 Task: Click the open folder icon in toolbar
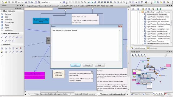tap(6, 2)
